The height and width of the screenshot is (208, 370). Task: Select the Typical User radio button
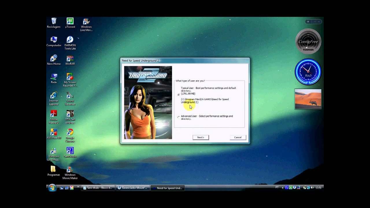(178, 94)
